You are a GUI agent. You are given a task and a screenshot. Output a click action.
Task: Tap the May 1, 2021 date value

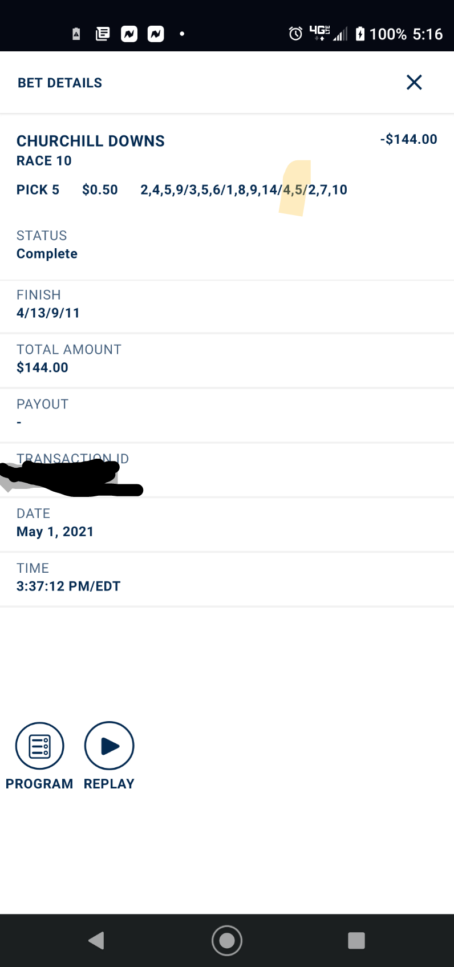[x=55, y=532]
